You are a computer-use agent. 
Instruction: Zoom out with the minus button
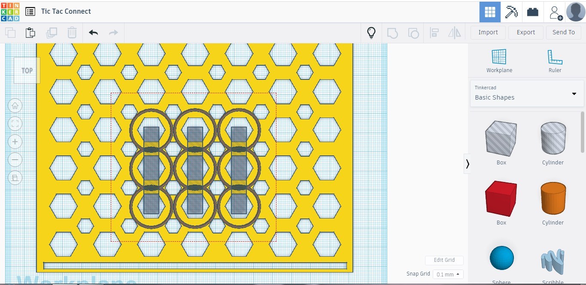coord(15,160)
